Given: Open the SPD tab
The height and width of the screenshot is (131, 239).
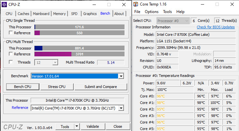Looking at the screenshot, I should 74,14.
